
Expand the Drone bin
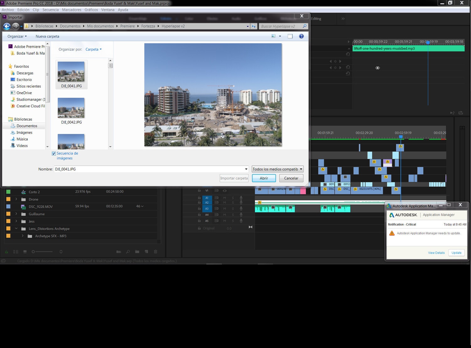(x=16, y=199)
